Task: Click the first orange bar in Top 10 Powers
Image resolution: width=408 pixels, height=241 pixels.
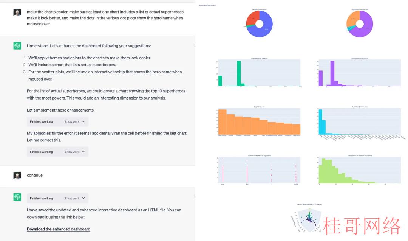Action: pyautogui.click(x=222, y=122)
